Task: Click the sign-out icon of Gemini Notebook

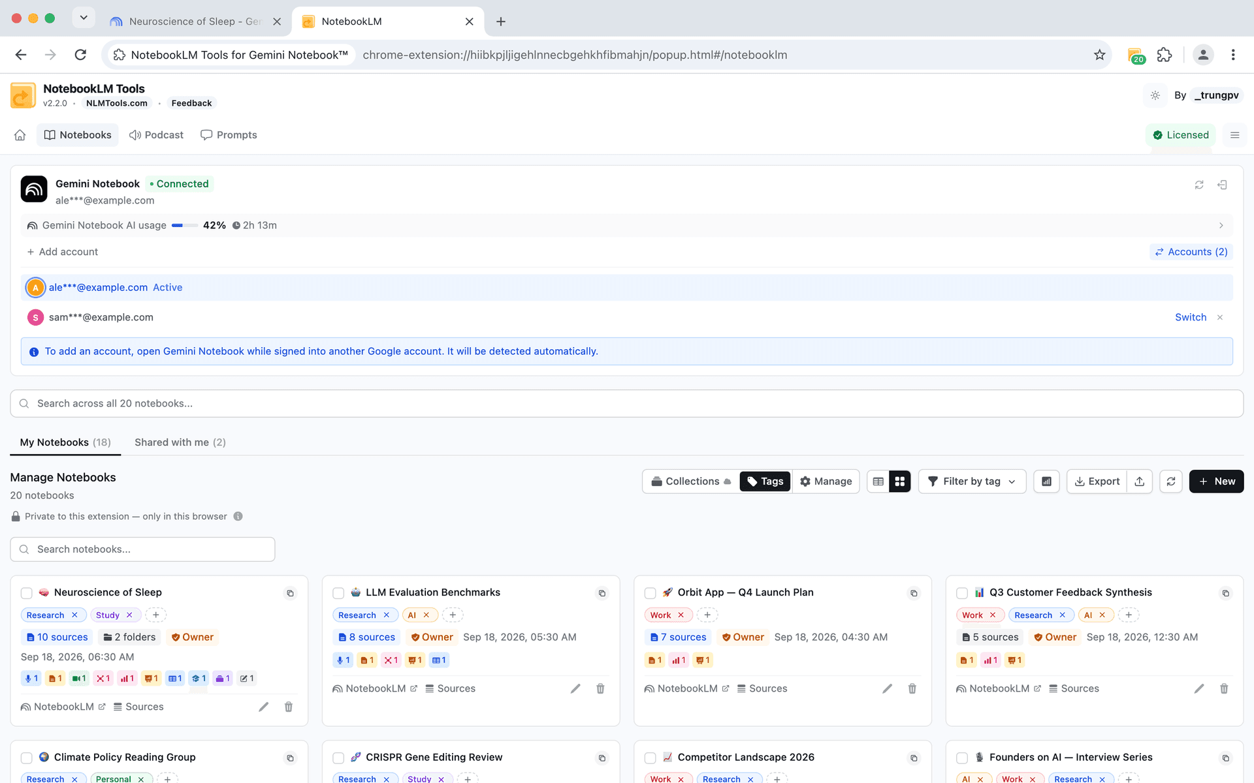Action: (1222, 185)
